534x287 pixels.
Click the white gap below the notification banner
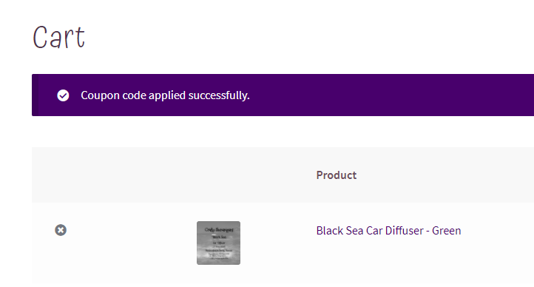click(283, 132)
